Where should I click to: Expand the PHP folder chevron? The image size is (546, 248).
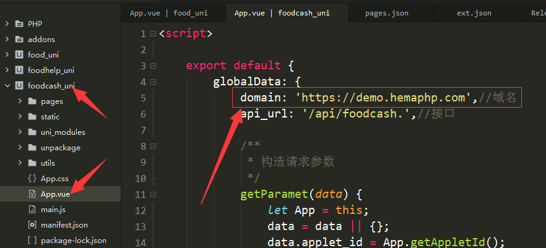click(x=7, y=24)
